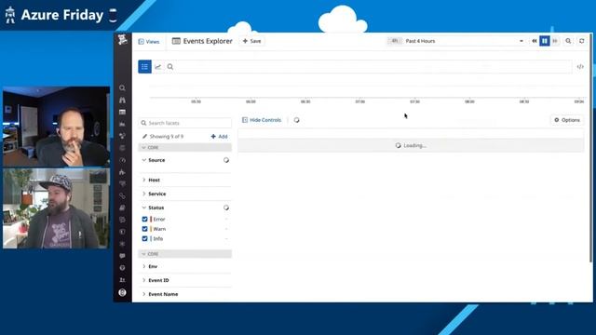Open the team people sidebar icon

pyautogui.click(x=122, y=280)
